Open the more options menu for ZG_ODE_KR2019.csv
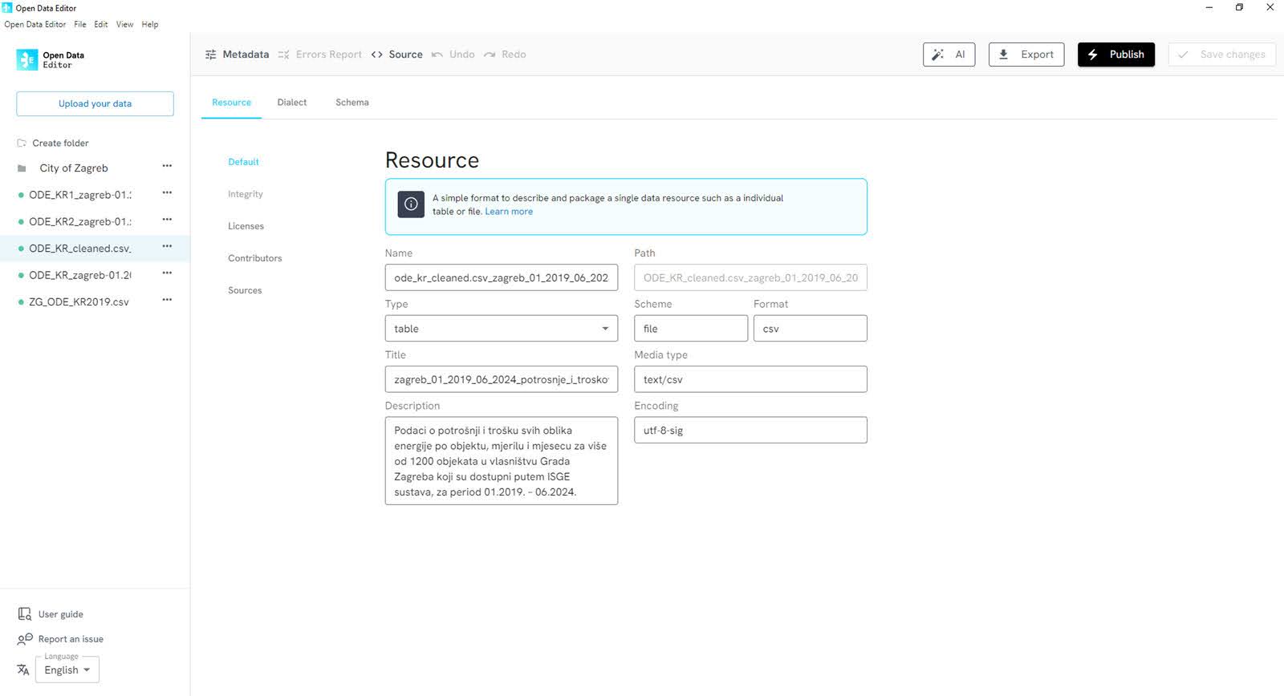This screenshot has width=1284, height=696. click(x=167, y=301)
